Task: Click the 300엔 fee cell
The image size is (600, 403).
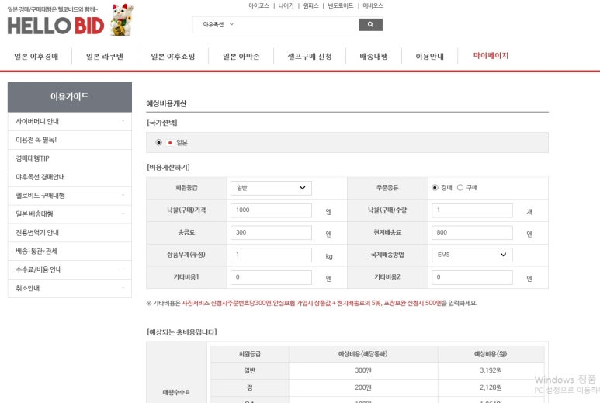Action: click(363, 370)
